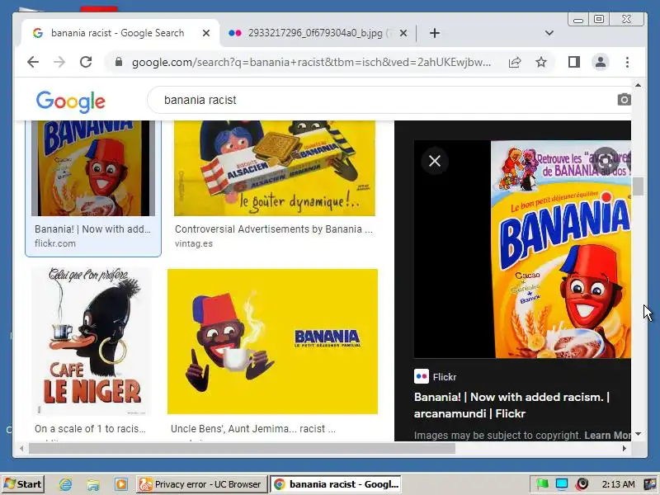Image resolution: width=660 pixels, height=495 pixels.
Task: Click the horizontal scrollbar thumb
Action: click(242, 448)
